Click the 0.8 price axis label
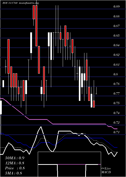 click(116, 74)
